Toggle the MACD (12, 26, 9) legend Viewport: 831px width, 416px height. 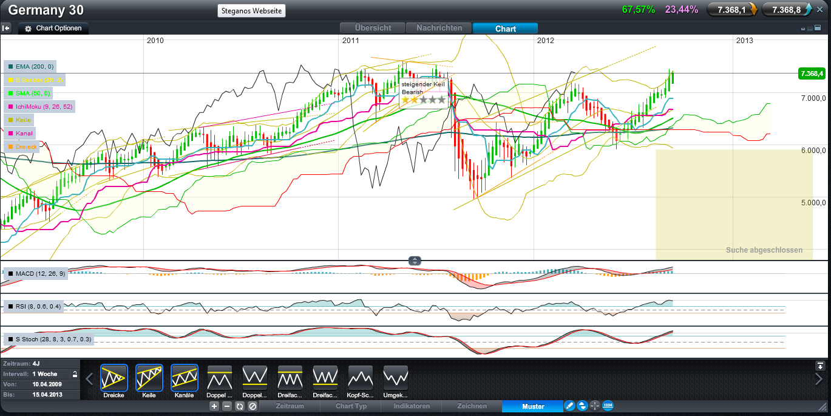point(36,274)
